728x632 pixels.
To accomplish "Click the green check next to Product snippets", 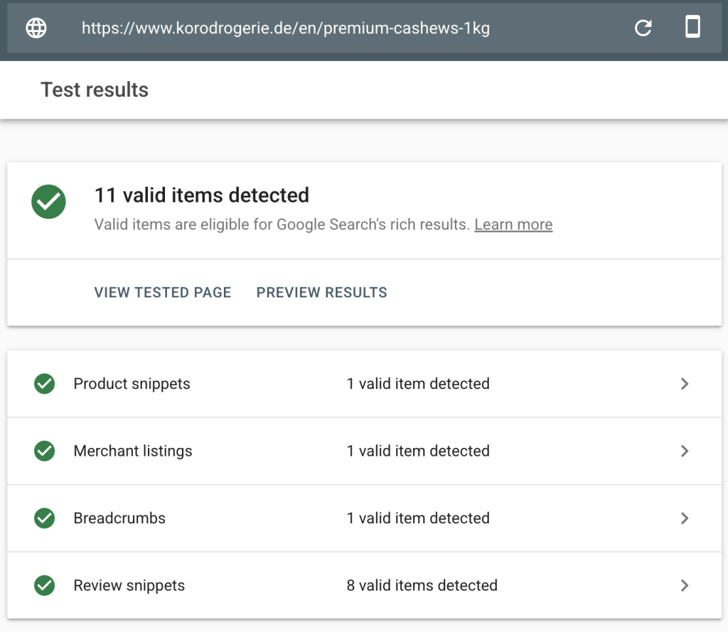I will [x=45, y=384].
